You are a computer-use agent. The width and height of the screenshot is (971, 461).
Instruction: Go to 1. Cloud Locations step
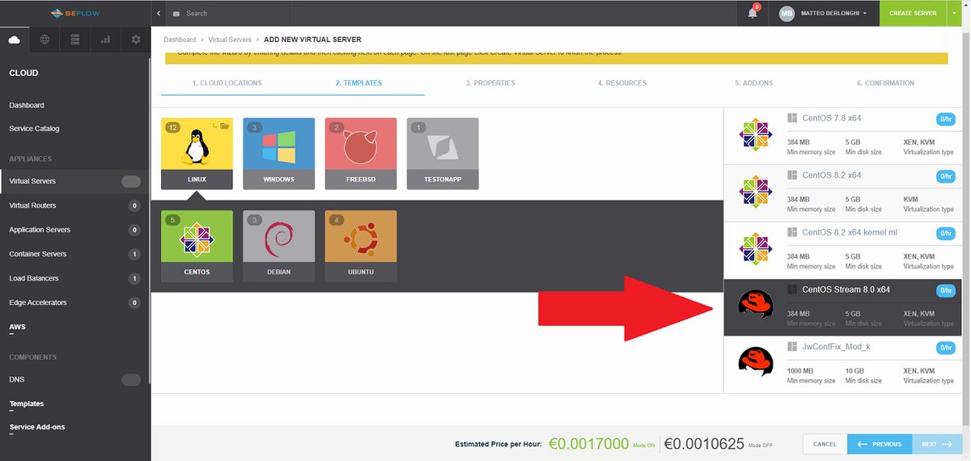coord(227,83)
